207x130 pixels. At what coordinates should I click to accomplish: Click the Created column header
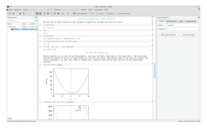point(33,24)
